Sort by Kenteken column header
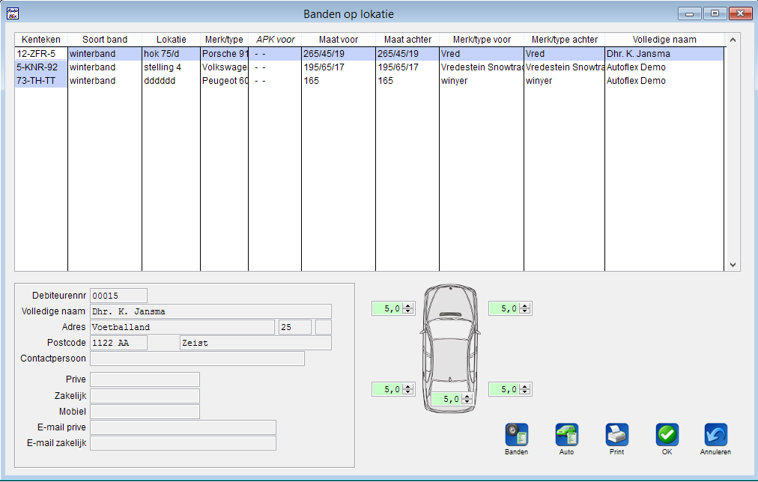758x482 pixels. click(x=41, y=40)
